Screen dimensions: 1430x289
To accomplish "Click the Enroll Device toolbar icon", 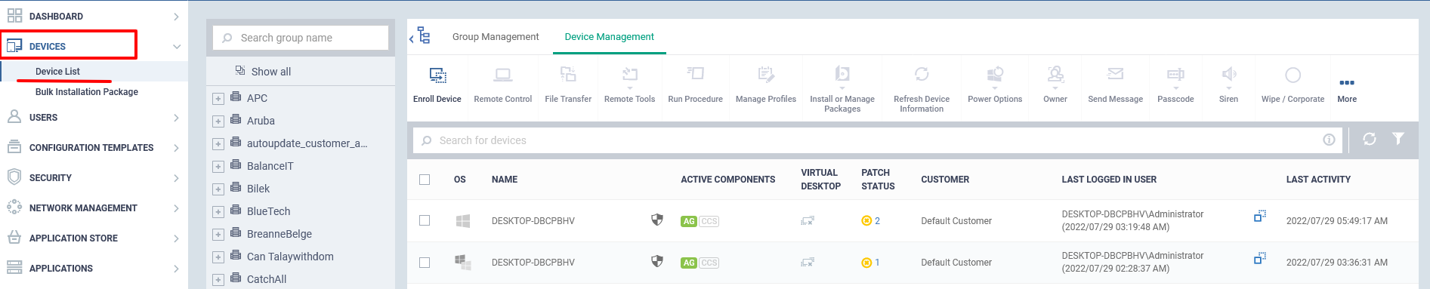I will coord(437,75).
